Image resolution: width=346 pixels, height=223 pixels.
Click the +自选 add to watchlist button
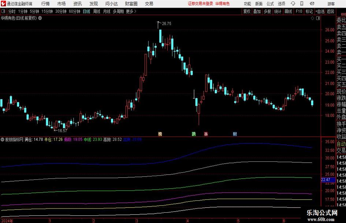point(320,11)
